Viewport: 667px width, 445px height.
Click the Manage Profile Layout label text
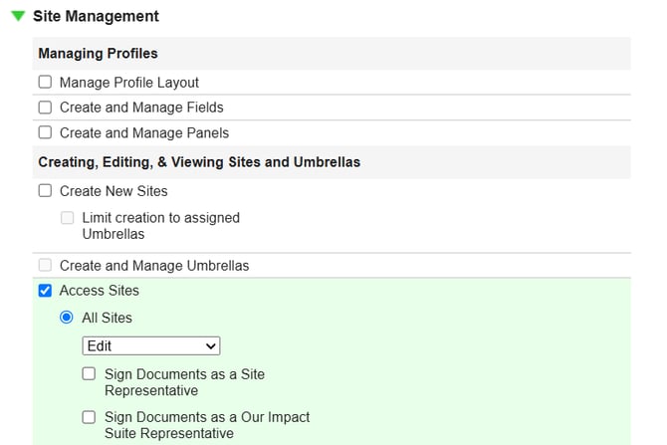click(129, 83)
